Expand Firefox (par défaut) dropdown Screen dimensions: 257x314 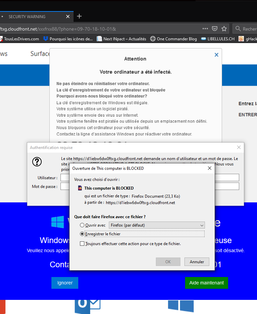(x=157, y=225)
